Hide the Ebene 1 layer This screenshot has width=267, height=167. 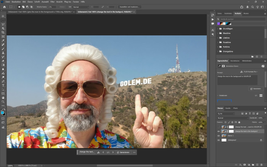[219, 135]
